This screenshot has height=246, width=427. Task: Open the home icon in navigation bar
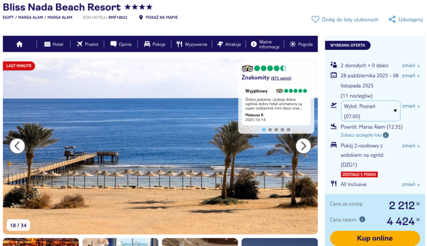(19, 44)
